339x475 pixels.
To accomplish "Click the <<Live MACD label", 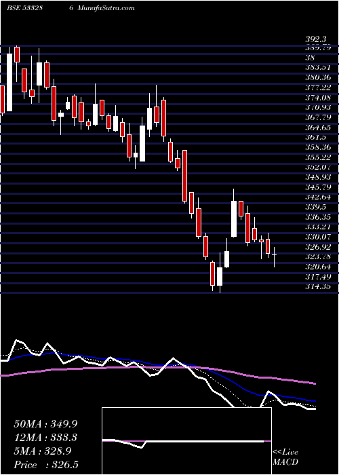I will point(285,457).
